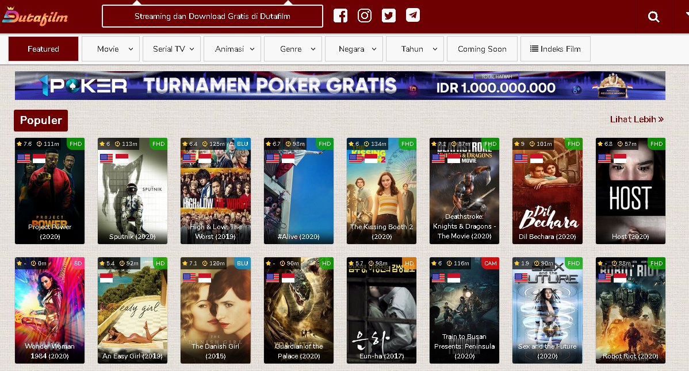The height and width of the screenshot is (371, 689).
Task: Click star rating 1.9 on Sex and the Future
Action: 522,264
